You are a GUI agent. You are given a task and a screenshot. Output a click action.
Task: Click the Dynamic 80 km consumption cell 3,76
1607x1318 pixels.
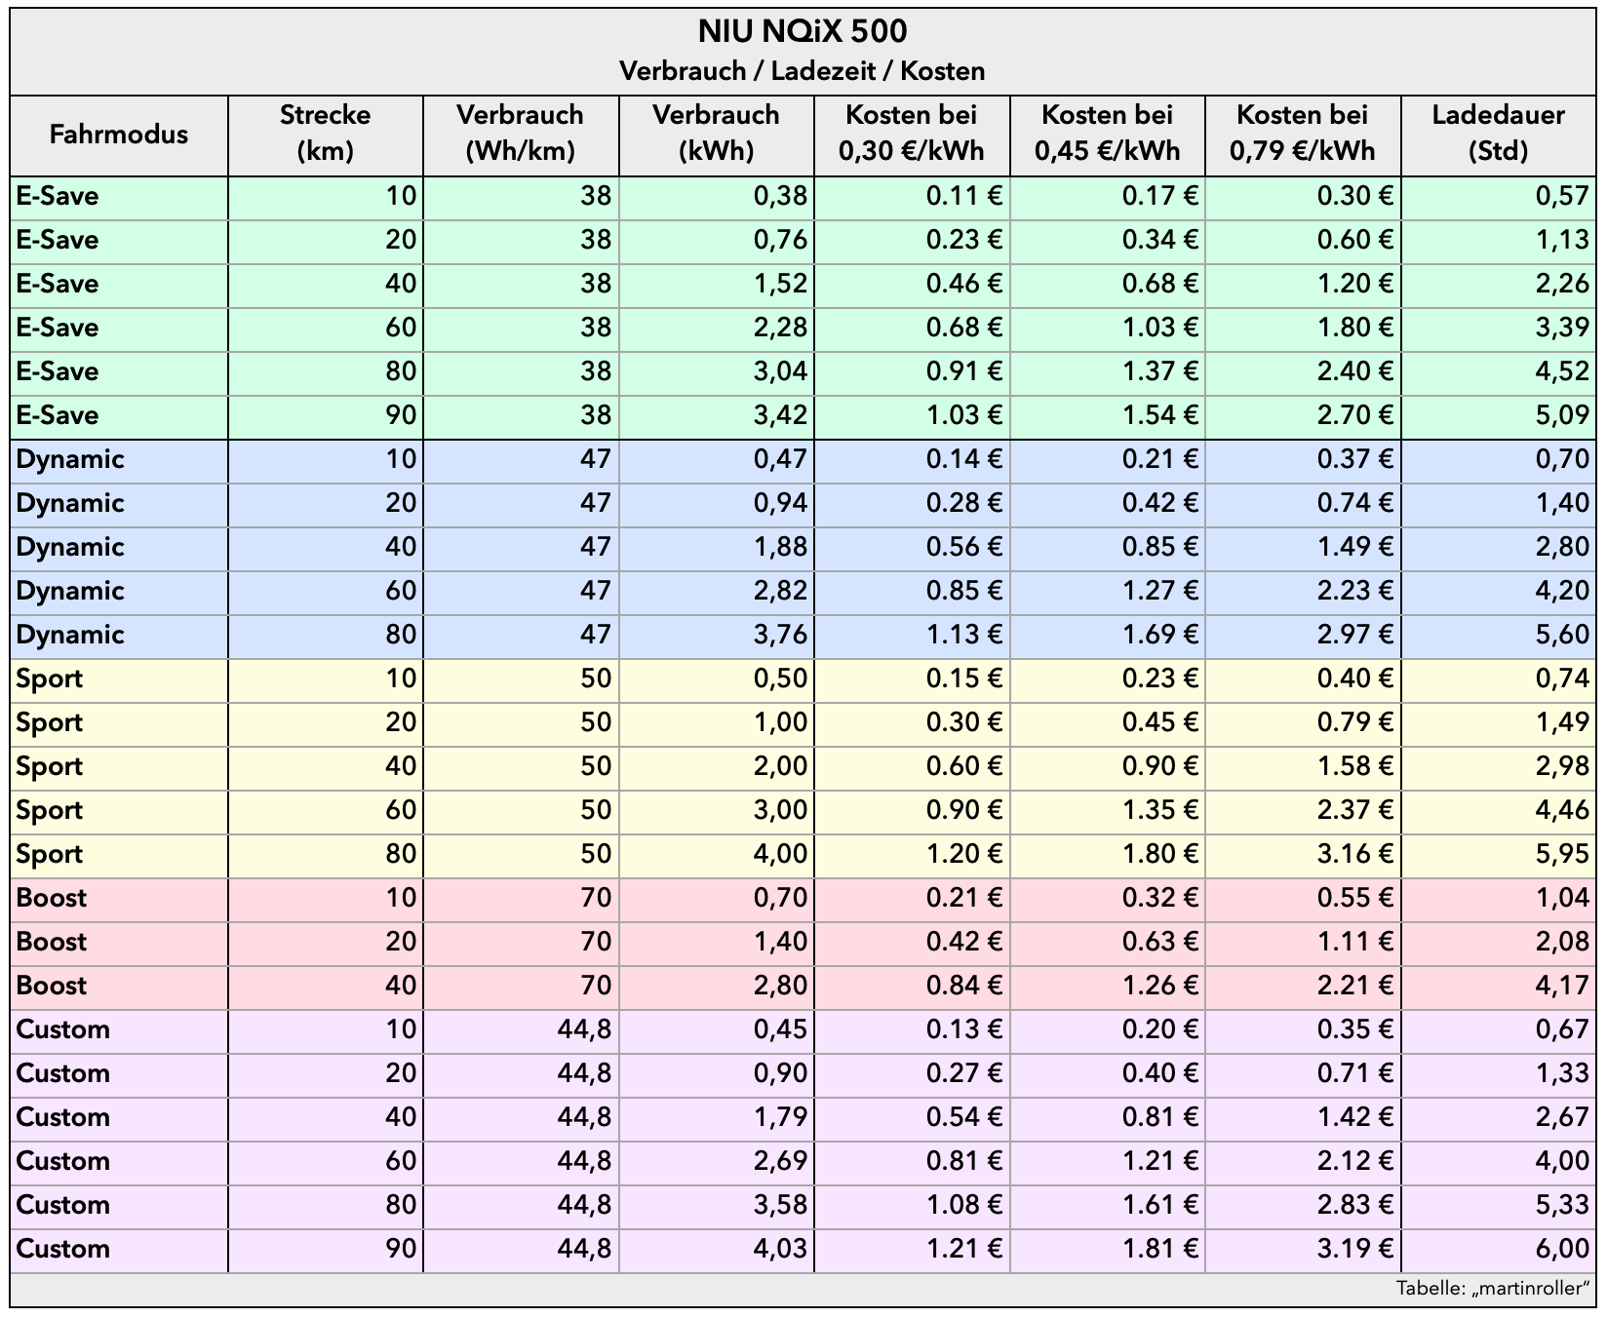click(x=780, y=636)
